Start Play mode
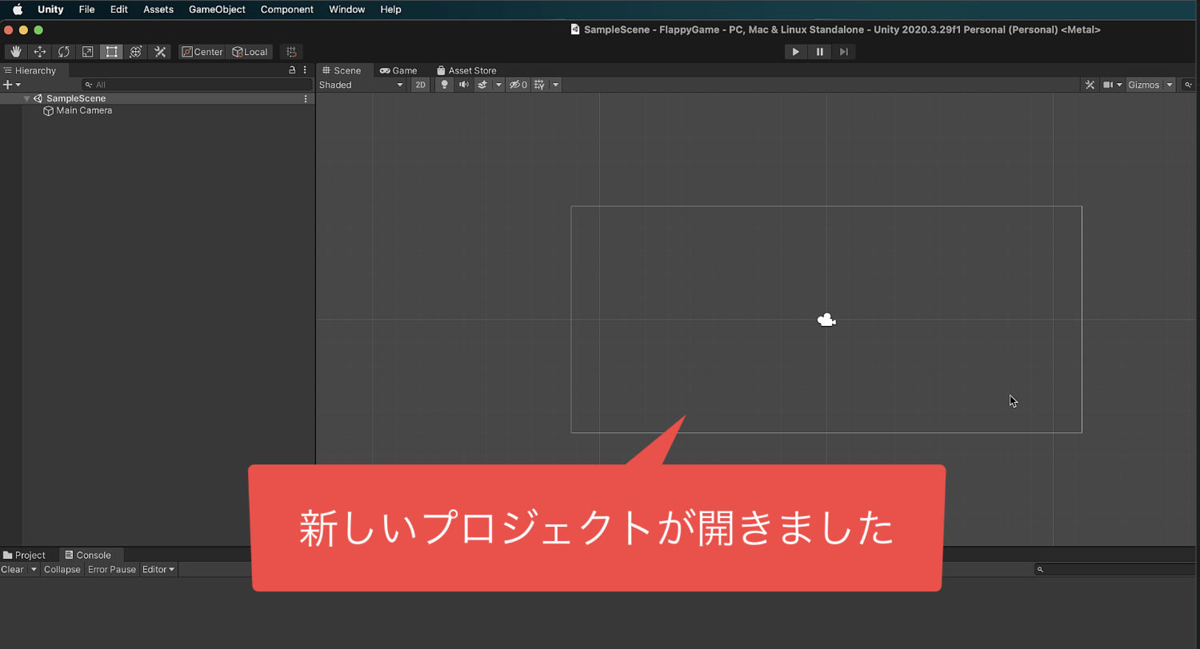1200x649 pixels. pos(795,52)
